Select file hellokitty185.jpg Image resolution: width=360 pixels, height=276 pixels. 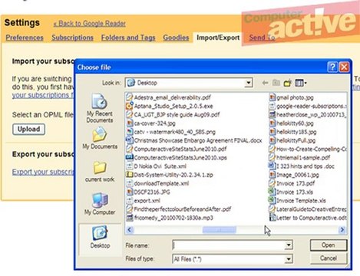click(293, 132)
